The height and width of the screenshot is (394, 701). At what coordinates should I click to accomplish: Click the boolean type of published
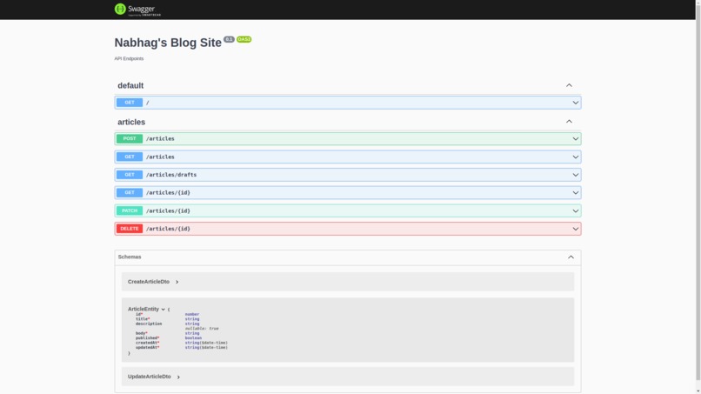click(x=194, y=338)
